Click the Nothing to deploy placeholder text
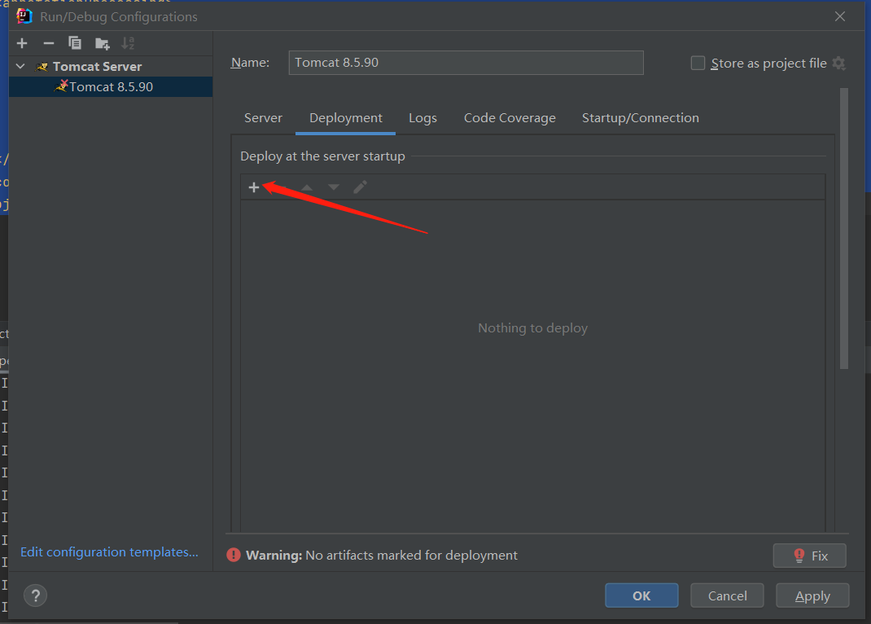 pyautogui.click(x=532, y=327)
